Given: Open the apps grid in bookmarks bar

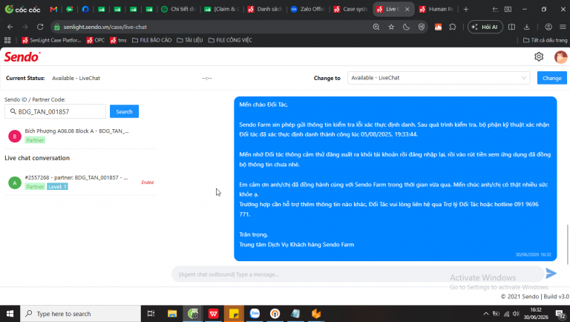Looking at the screenshot, I should 7,40.
